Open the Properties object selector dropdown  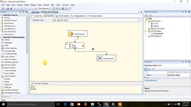(x=190, y=65)
